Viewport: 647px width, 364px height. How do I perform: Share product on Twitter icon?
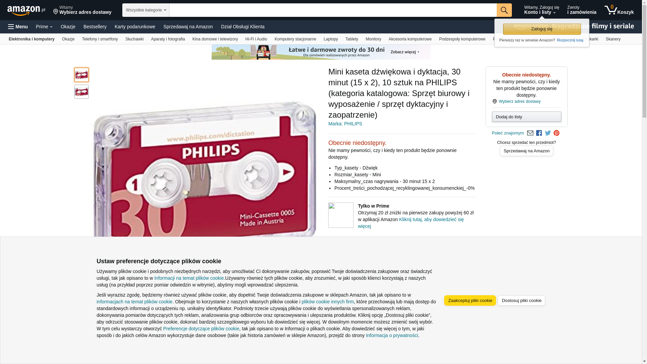[548, 133]
